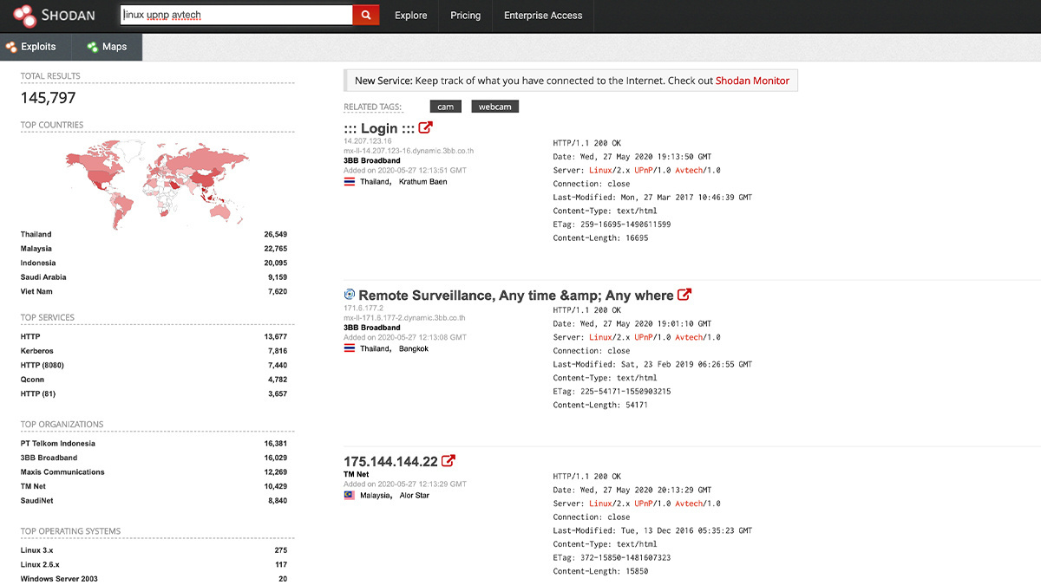Click the Shodan logo icon
The width and height of the screenshot is (1041, 585).
click(x=24, y=15)
